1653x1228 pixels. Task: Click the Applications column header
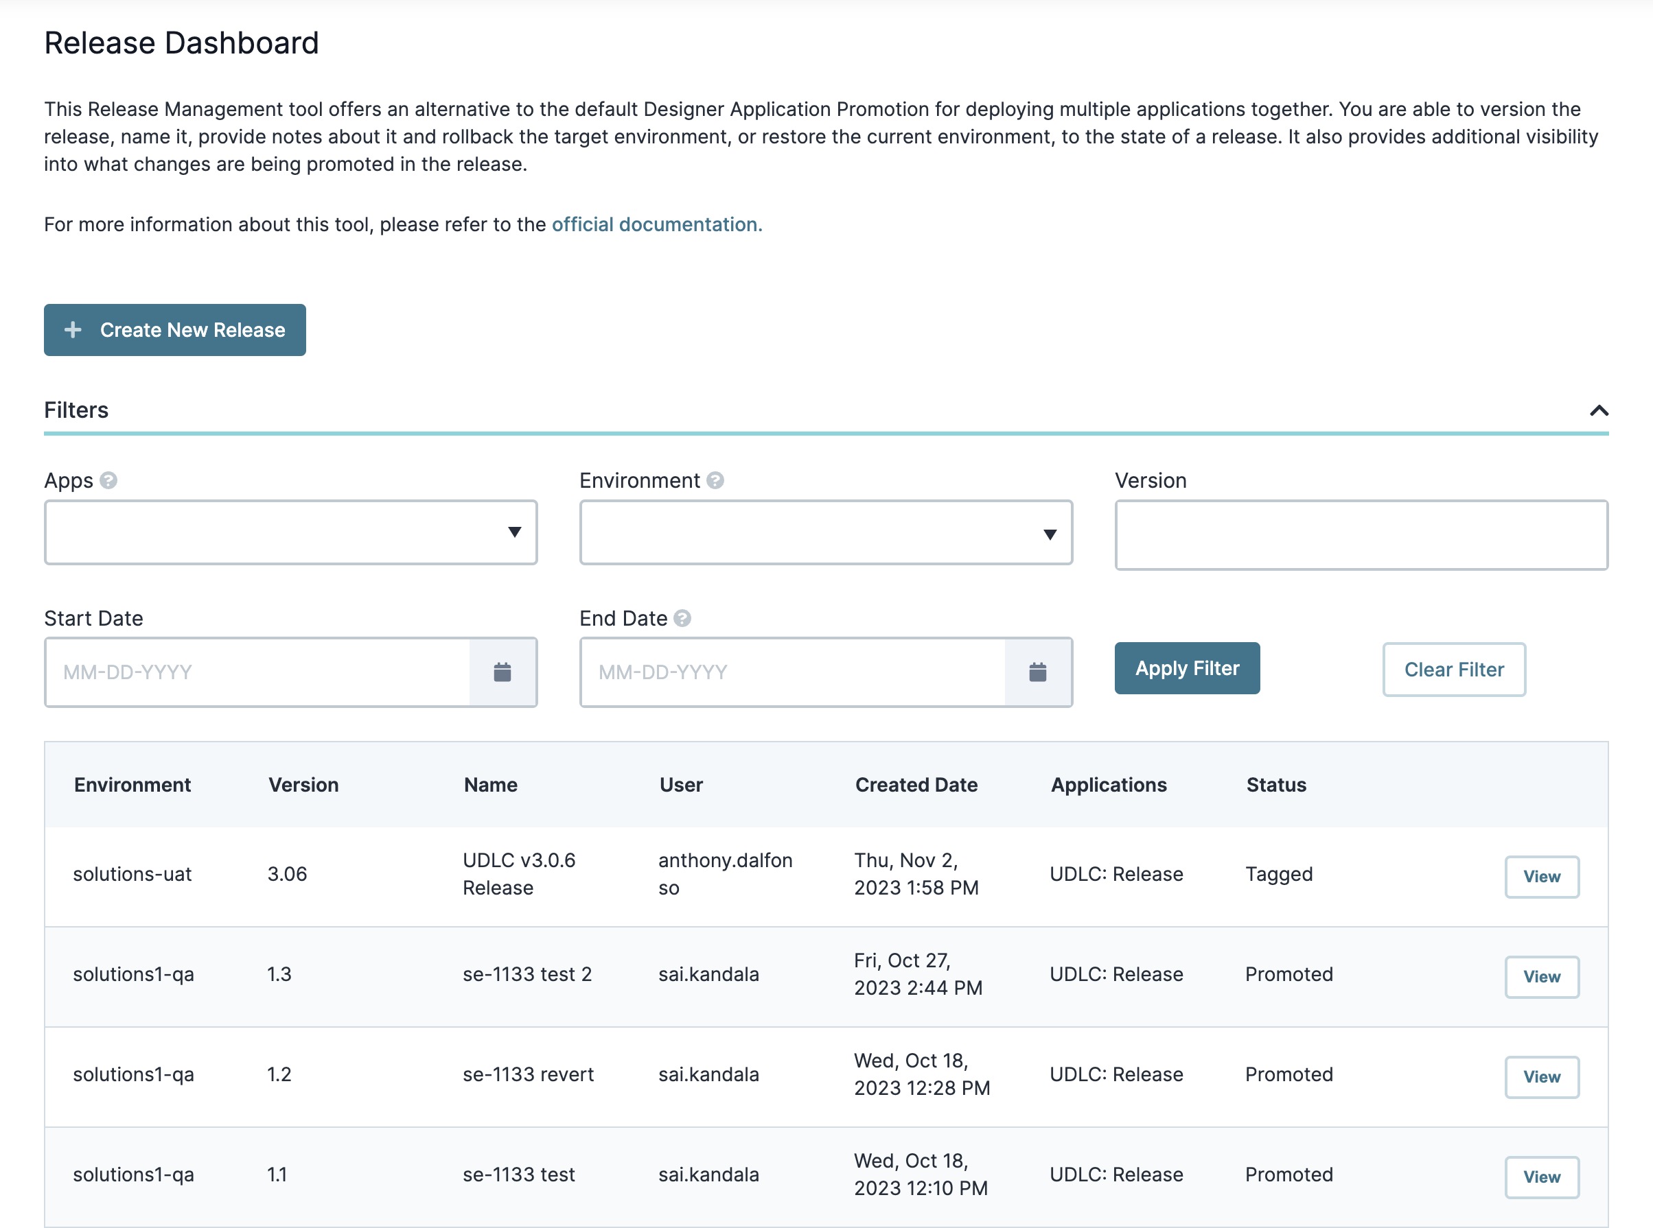pos(1109,785)
